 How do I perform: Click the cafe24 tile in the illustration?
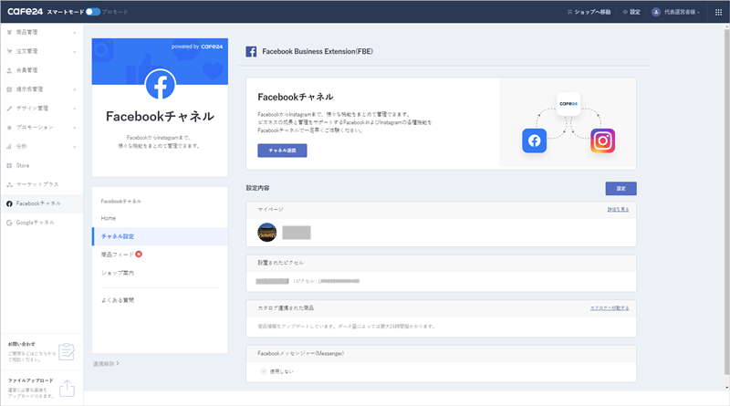click(568, 104)
